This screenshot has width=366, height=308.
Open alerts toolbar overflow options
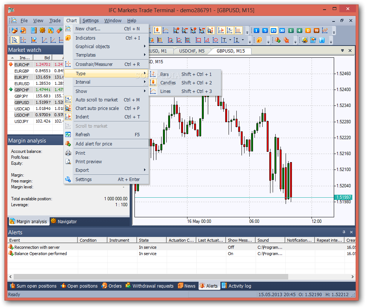click(x=295, y=41)
